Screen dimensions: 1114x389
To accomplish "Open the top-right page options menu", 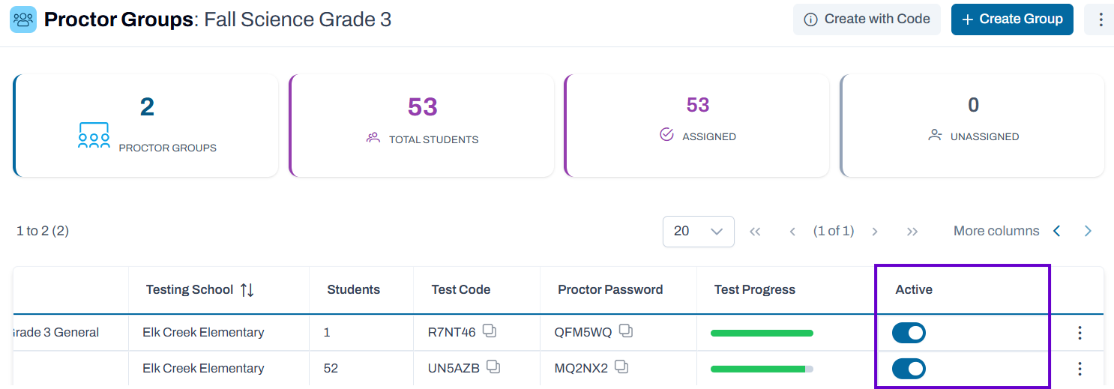I will [1100, 19].
